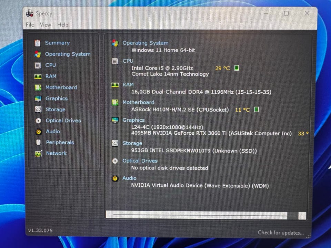This screenshot has width=331, height=248.
Task: Click the Windows flag icon in summary panel
Action: tap(115, 43)
